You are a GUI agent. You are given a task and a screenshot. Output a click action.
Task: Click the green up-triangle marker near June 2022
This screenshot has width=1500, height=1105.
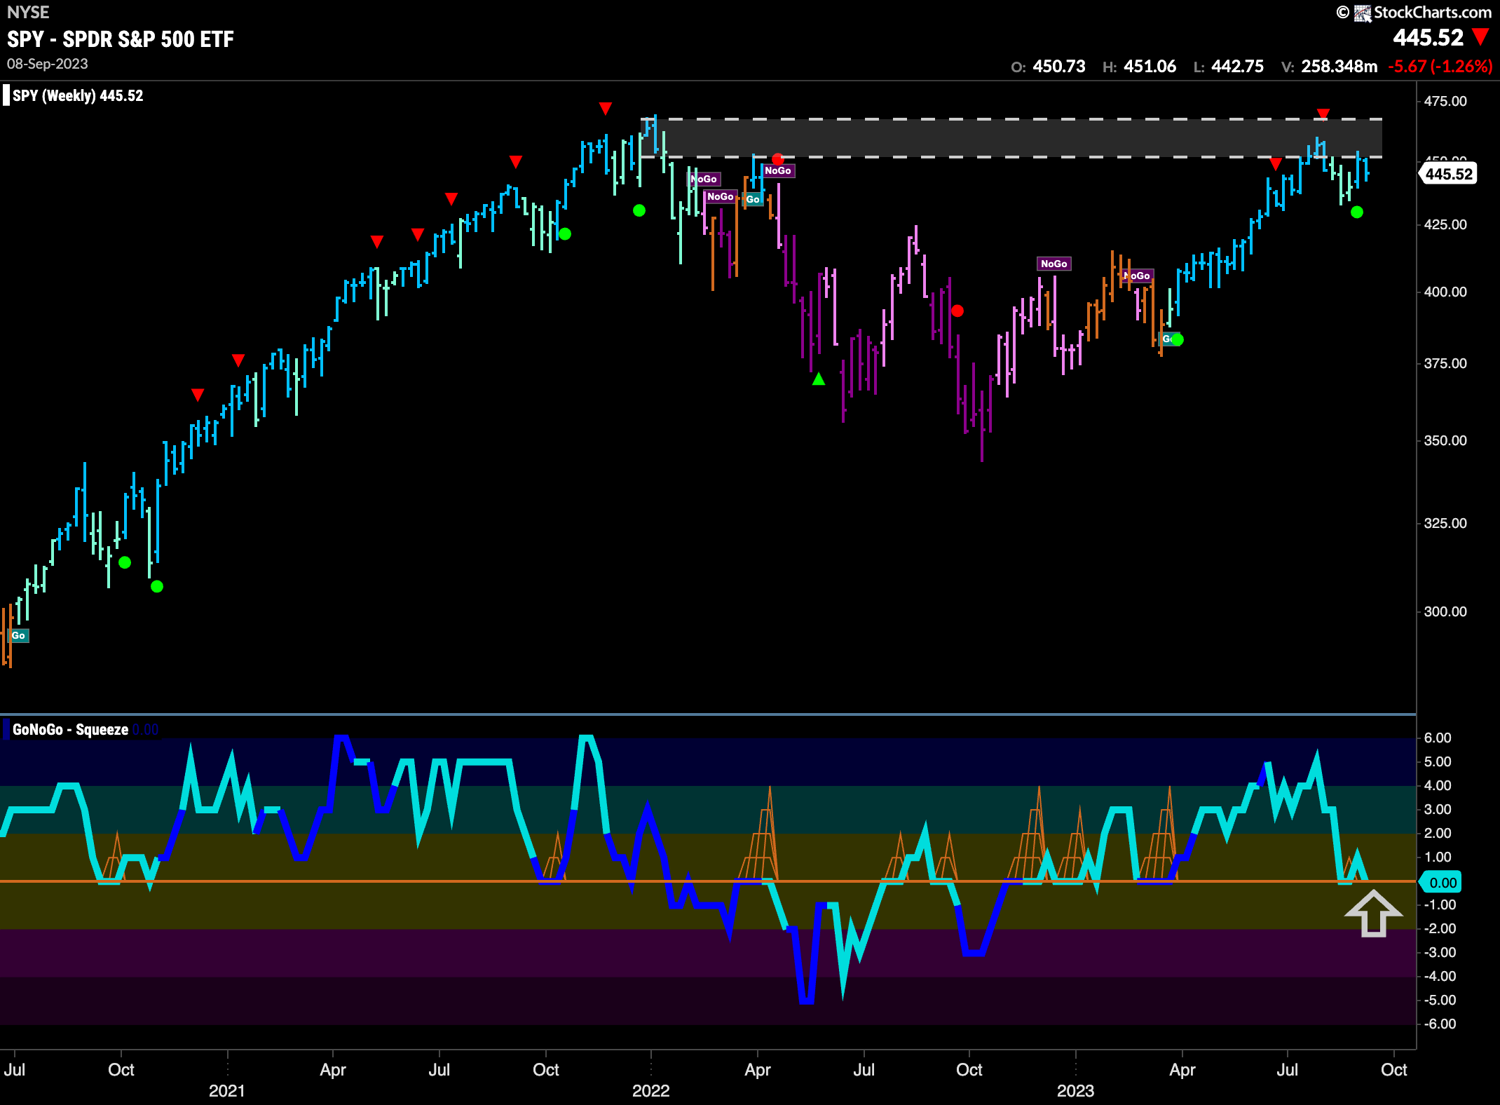[819, 379]
